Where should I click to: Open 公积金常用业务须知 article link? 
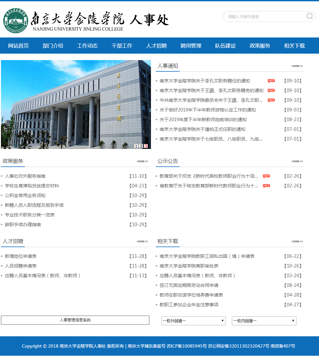[x=25, y=195]
